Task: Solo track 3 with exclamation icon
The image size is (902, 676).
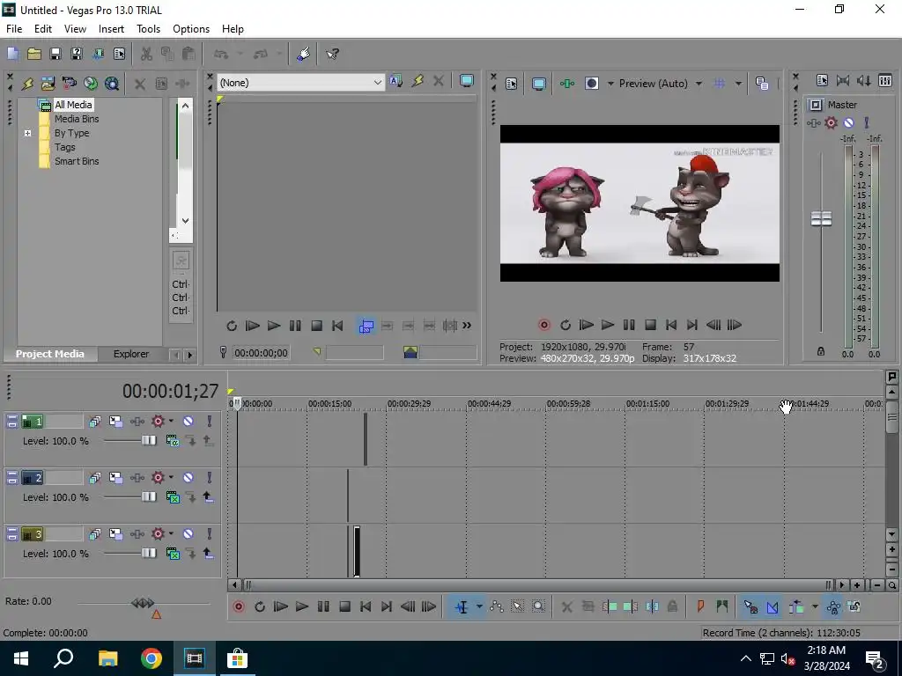Action: [210, 534]
